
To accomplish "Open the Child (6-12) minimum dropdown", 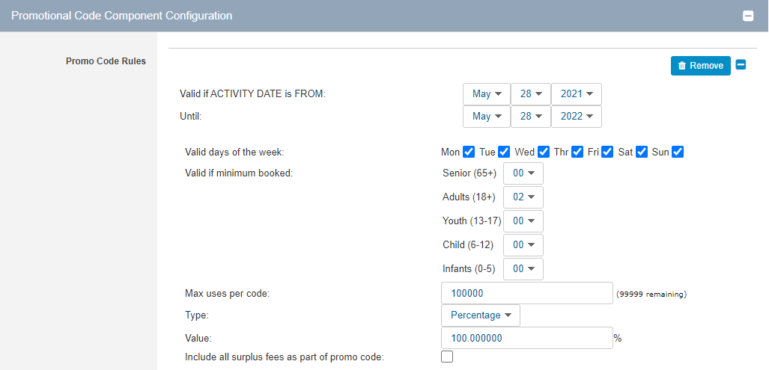I will click(523, 244).
